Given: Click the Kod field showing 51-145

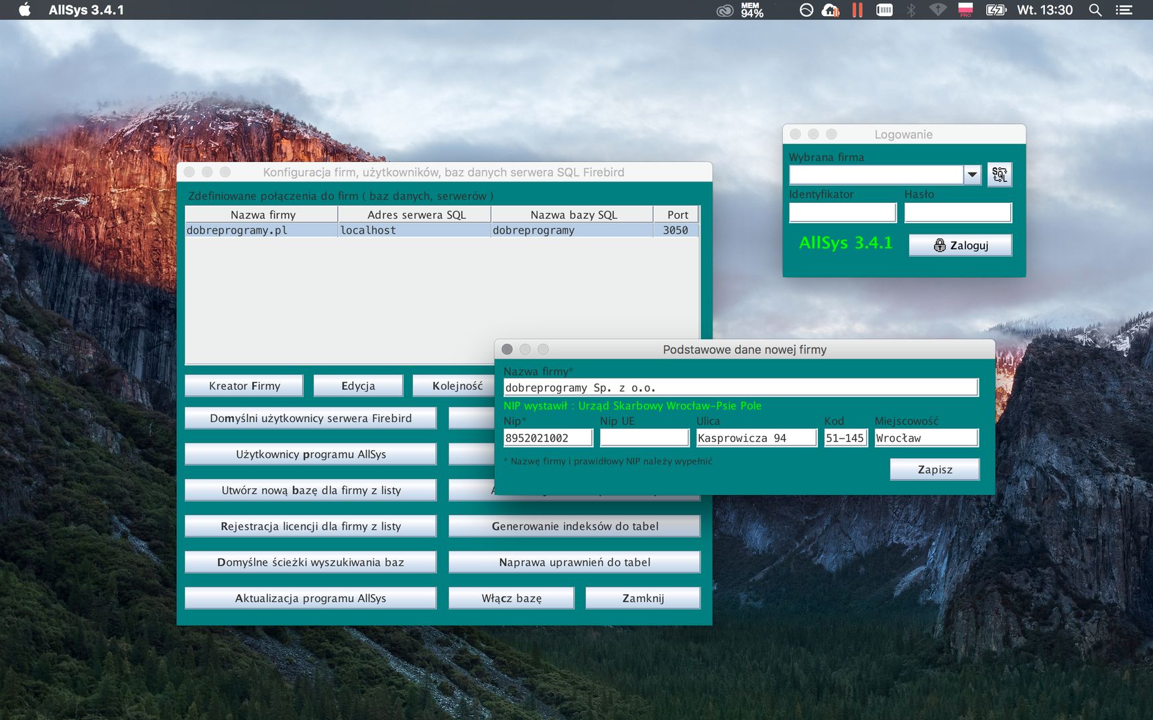Looking at the screenshot, I should point(846,438).
